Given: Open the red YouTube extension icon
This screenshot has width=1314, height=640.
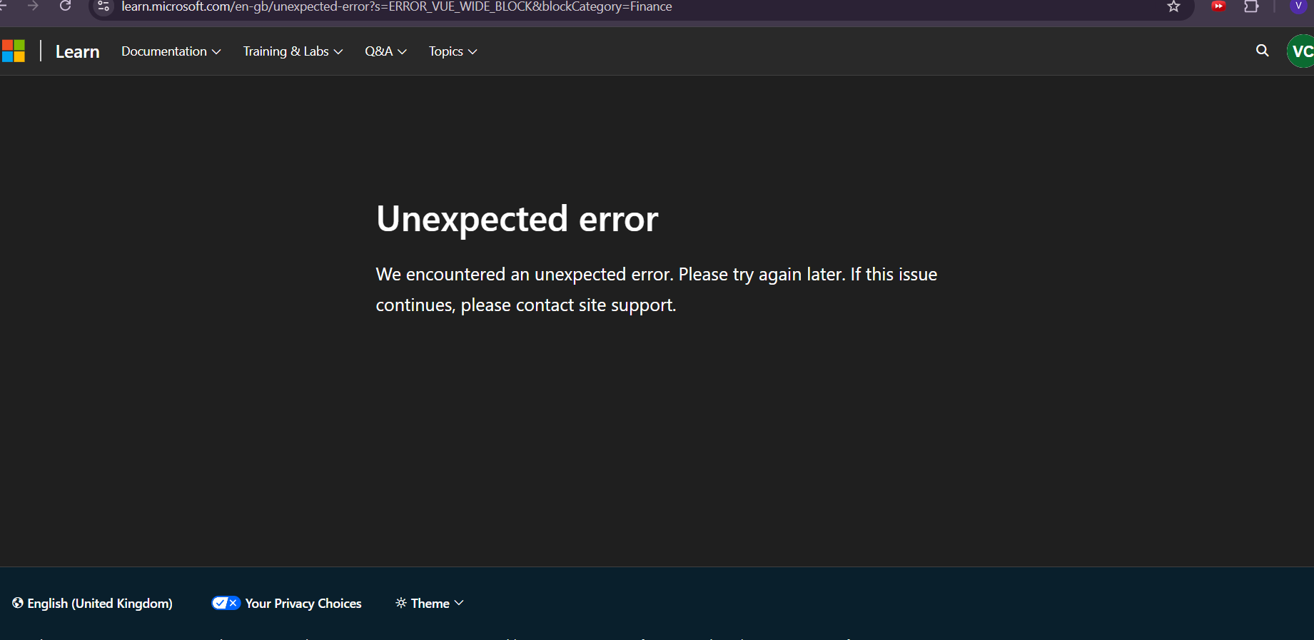Looking at the screenshot, I should tap(1218, 6).
